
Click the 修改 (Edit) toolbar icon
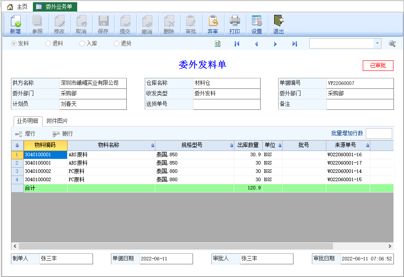pyautogui.click(x=59, y=24)
